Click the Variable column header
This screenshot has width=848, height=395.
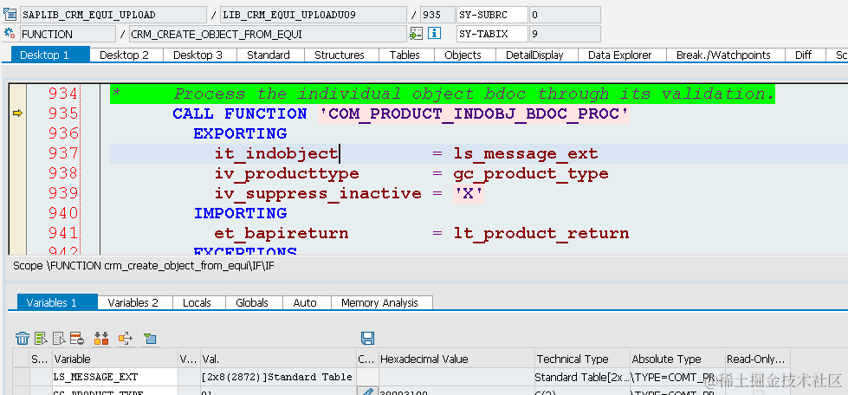tap(114, 359)
